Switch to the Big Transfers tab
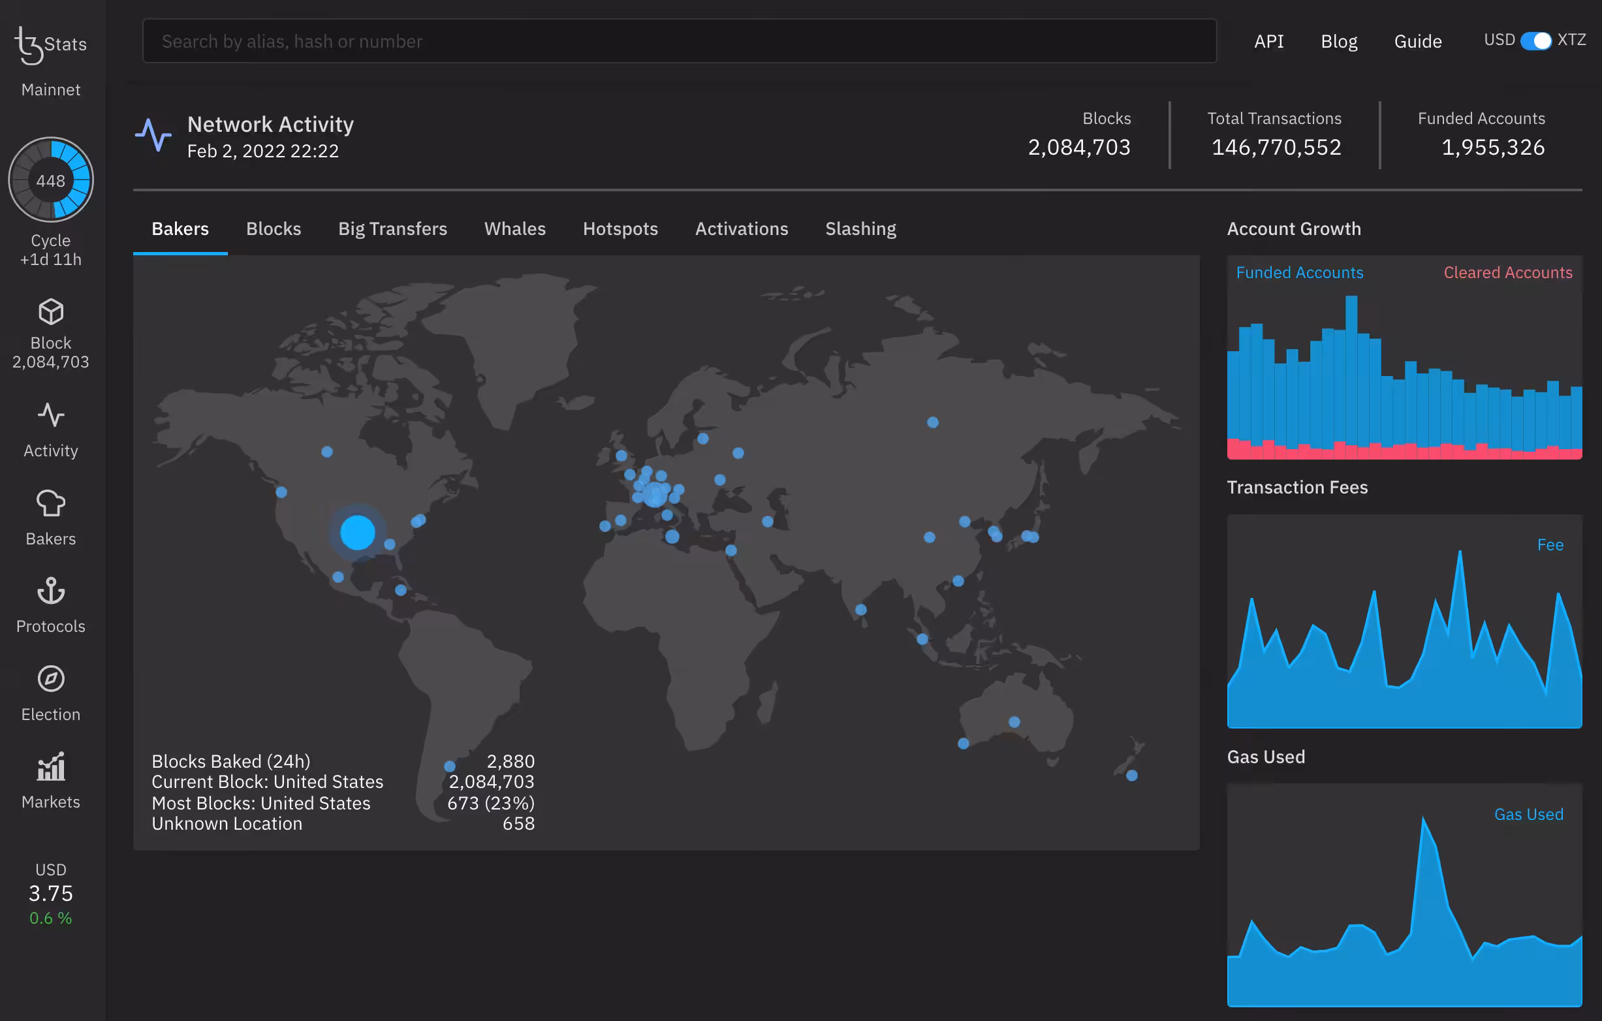Image resolution: width=1602 pixels, height=1021 pixels. pyautogui.click(x=392, y=228)
